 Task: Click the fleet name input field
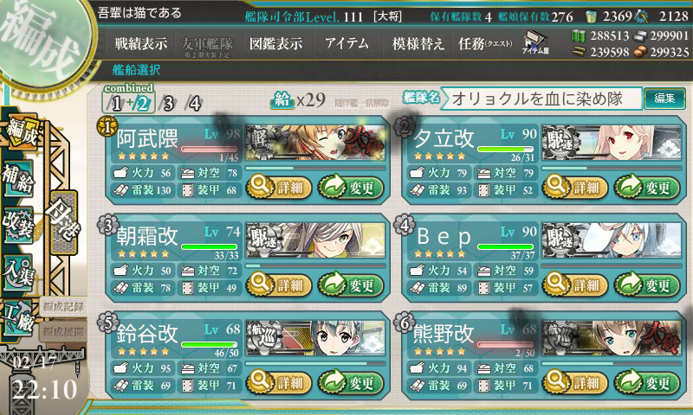[x=541, y=99]
